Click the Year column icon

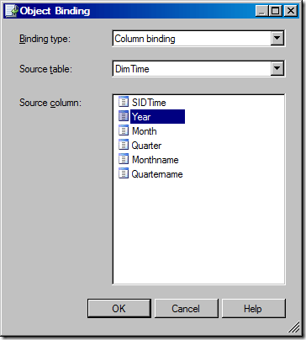(124, 116)
